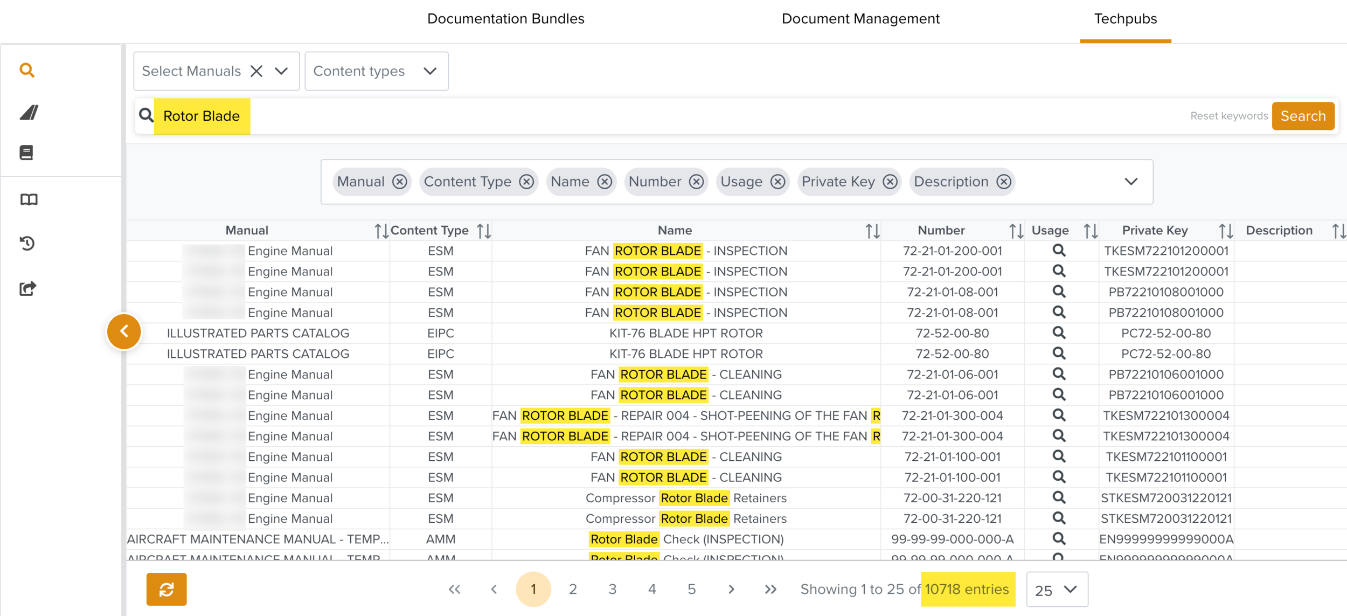Remove the Manual column chip
This screenshot has width=1347, height=616.
(399, 182)
